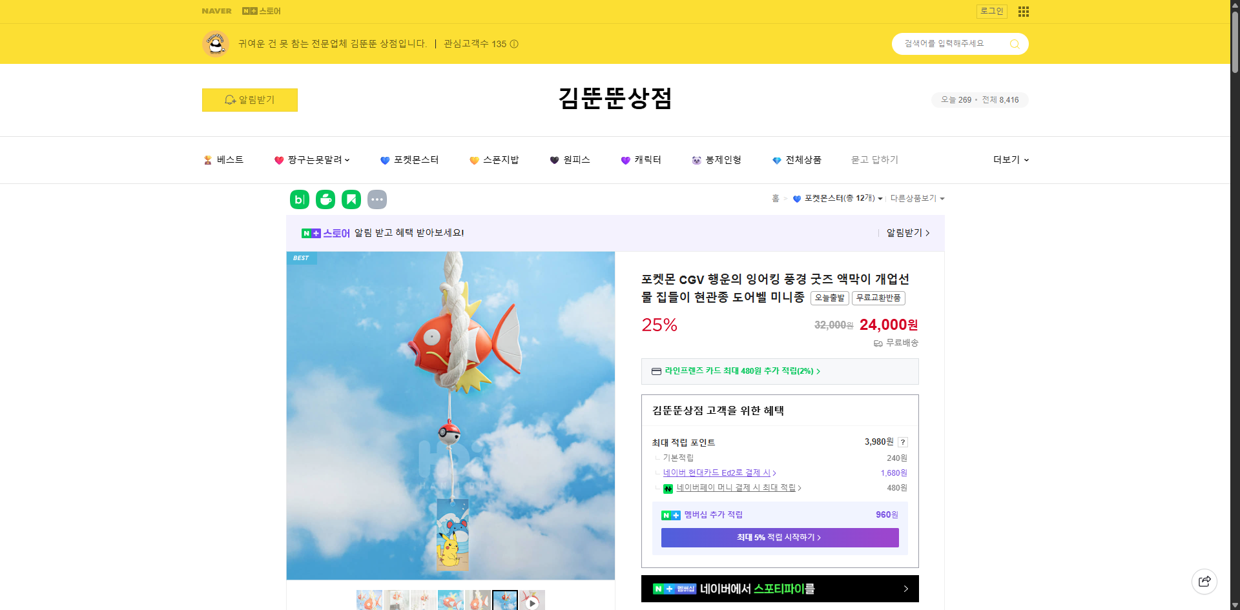Open more share options via ellipsis icon
This screenshot has width=1240, height=610.
tap(377, 199)
